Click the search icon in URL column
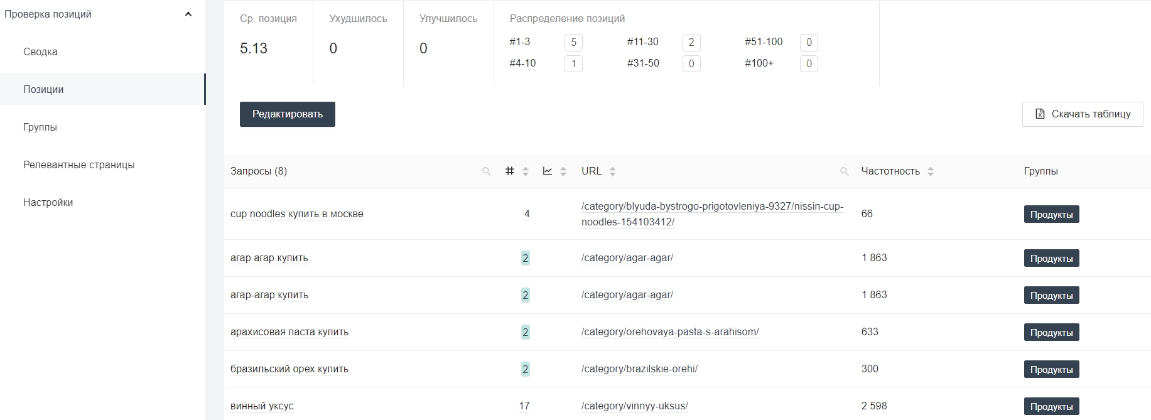Viewport: 1151px width, 420px height. (x=844, y=171)
